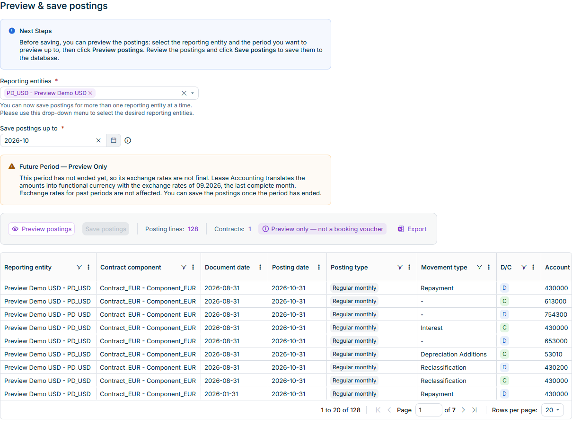The width and height of the screenshot is (572, 425).
Task: Sort by Document date header
Action: [x=227, y=267]
